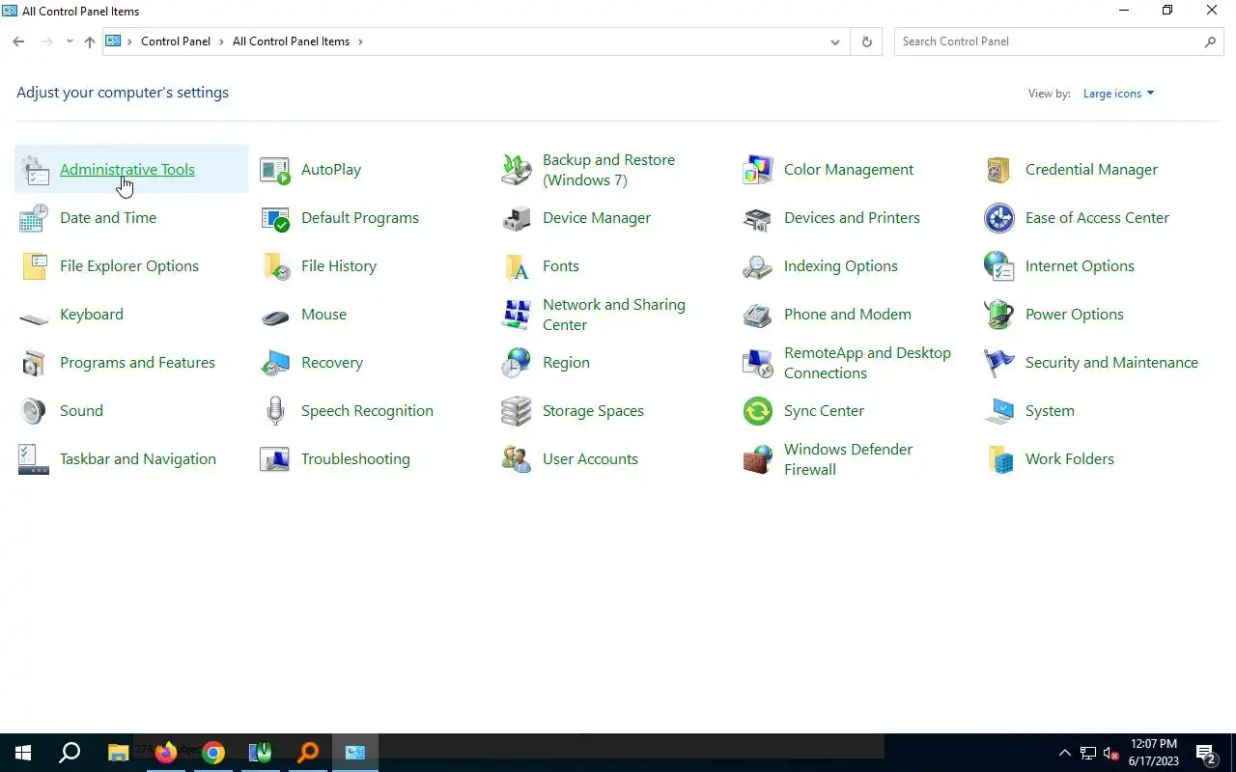
Task: Open the Speech Recognition link
Action: (367, 411)
